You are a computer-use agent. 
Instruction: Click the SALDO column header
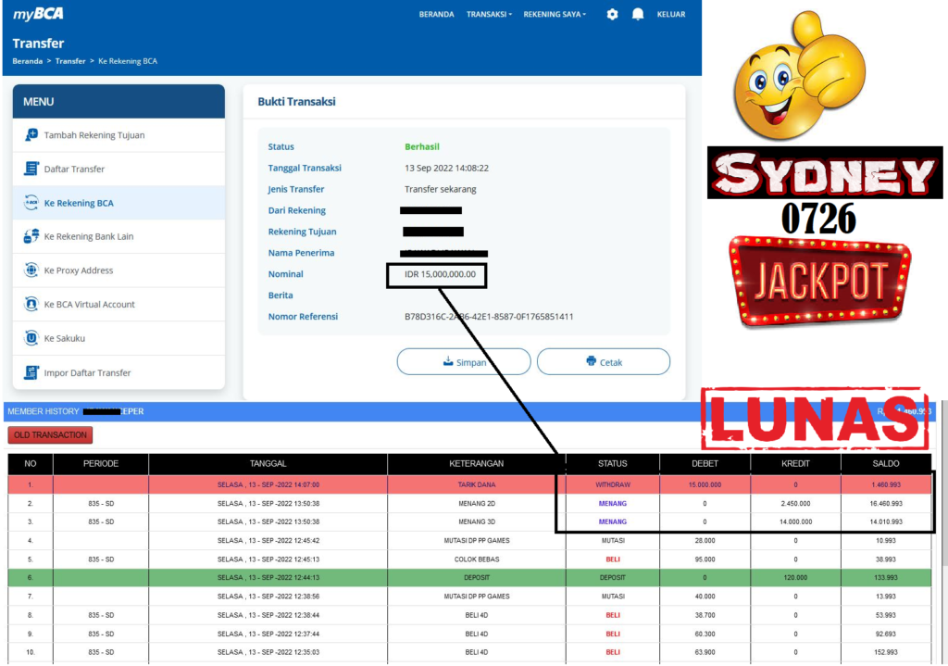pos(886,464)
